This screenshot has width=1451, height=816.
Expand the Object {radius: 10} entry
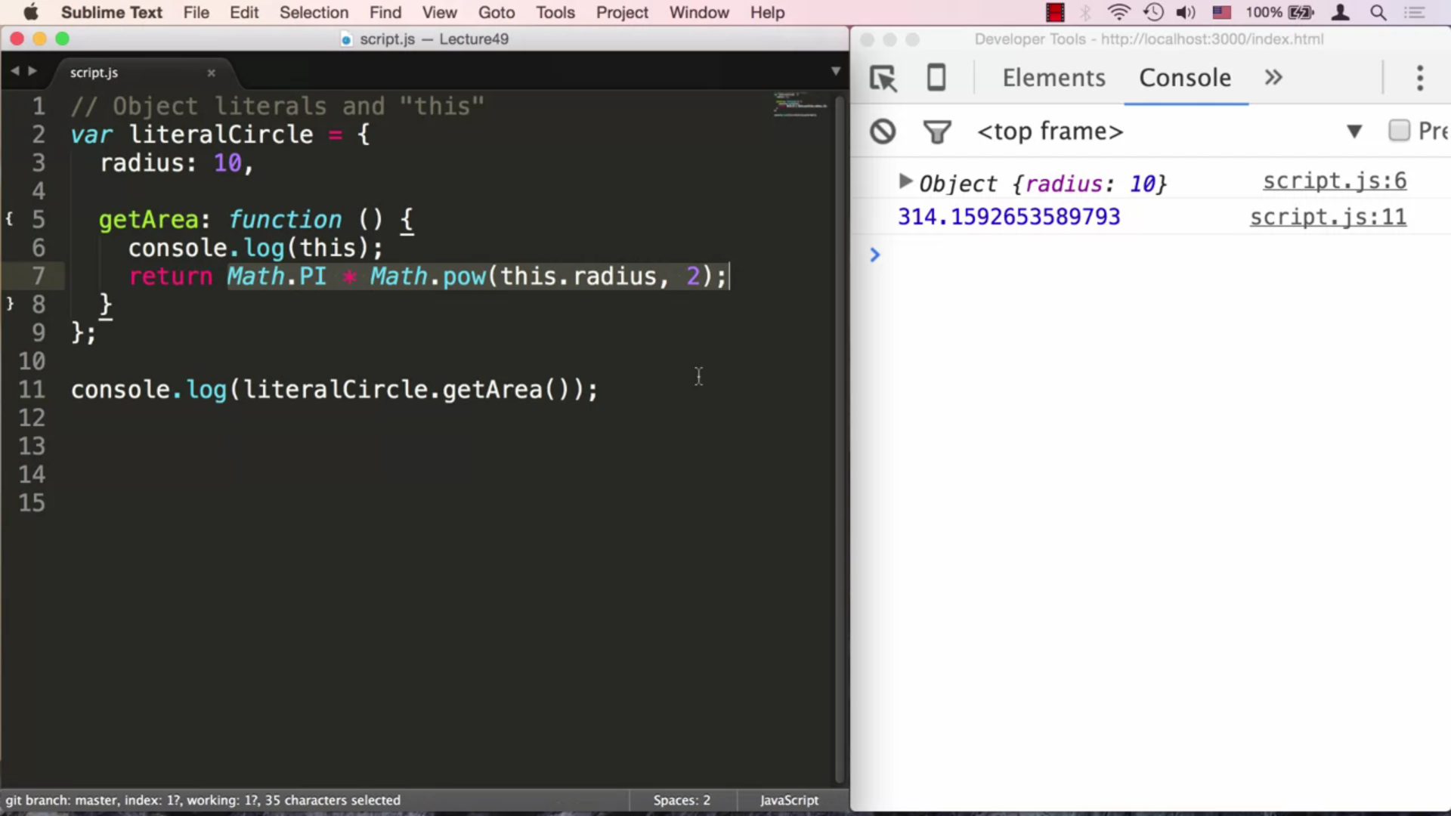click(905, 181)
